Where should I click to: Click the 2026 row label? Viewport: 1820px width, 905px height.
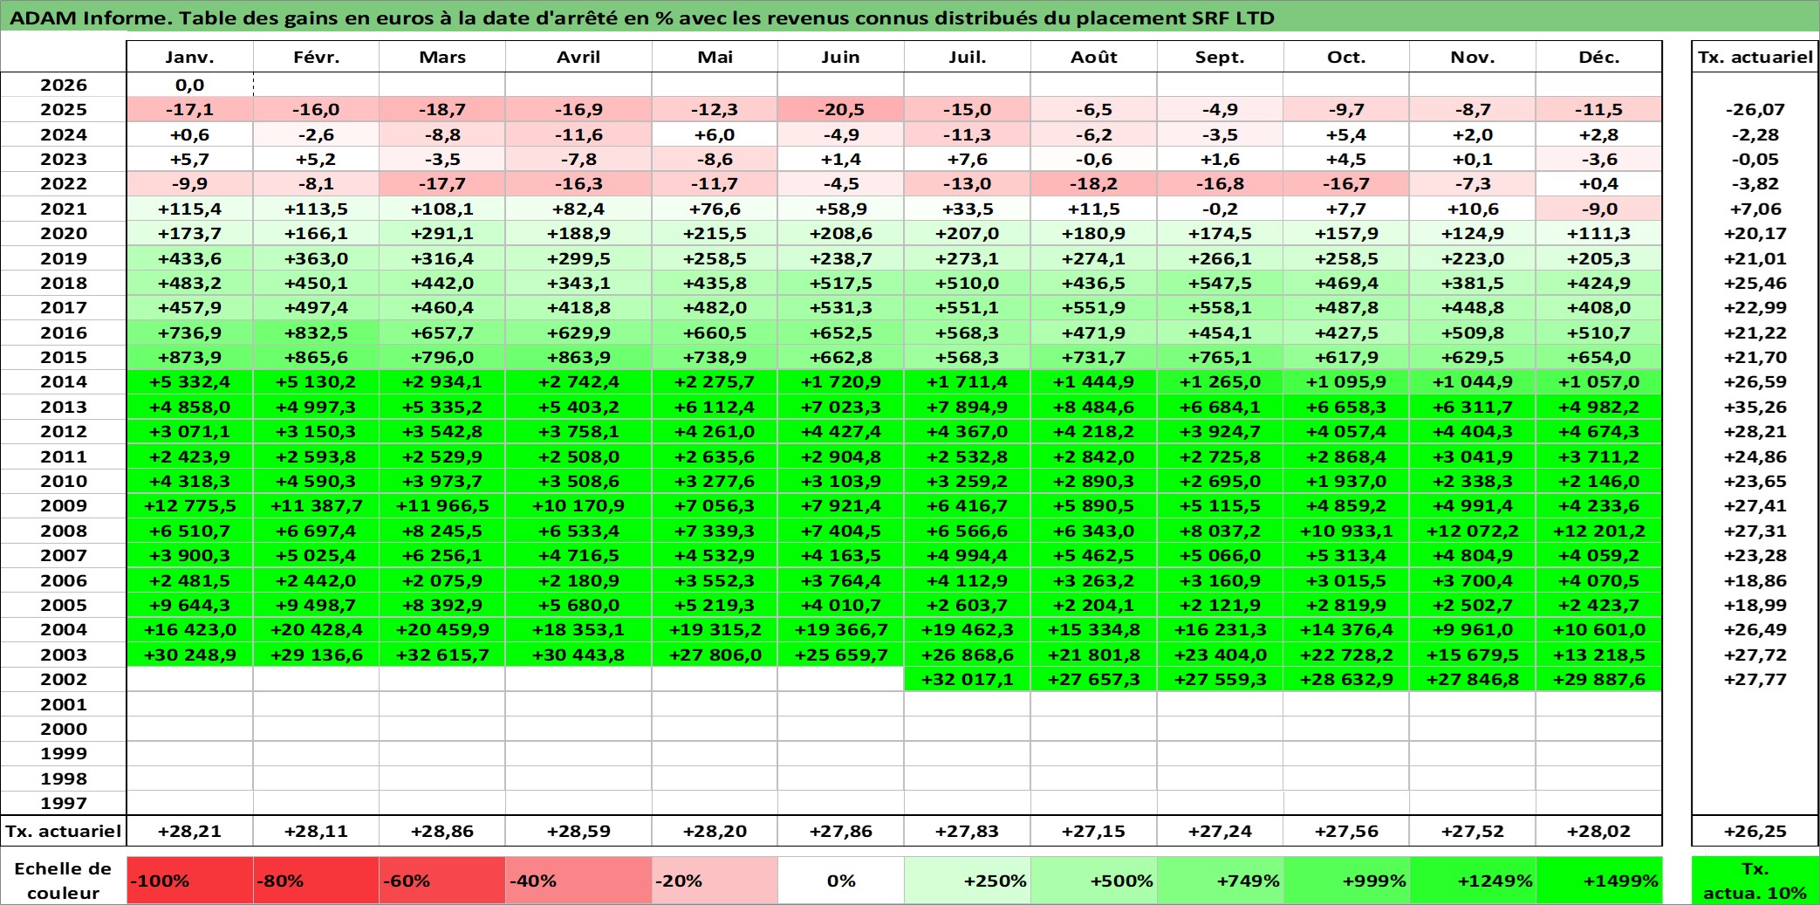point(64,85)
